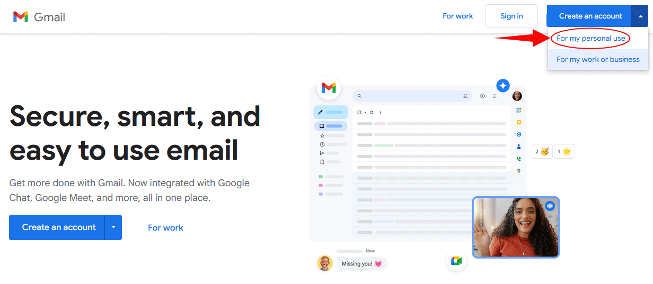Choose For my personal use
The width and height of the screenshot is (653, 284).
click(x=590, y=38)
